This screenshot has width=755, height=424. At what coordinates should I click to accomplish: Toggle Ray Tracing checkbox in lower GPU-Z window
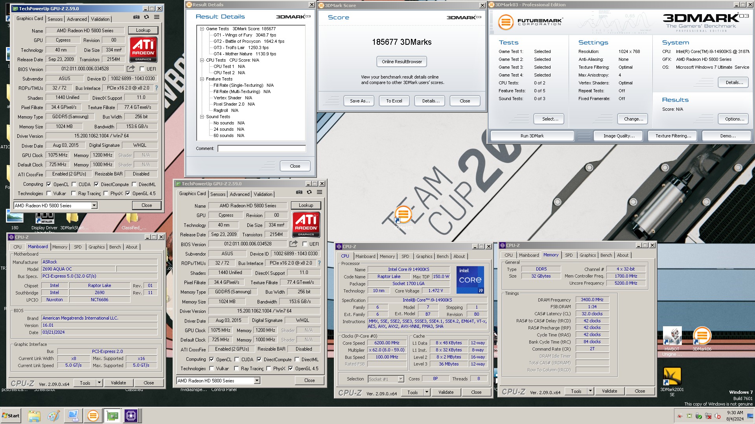236,368
